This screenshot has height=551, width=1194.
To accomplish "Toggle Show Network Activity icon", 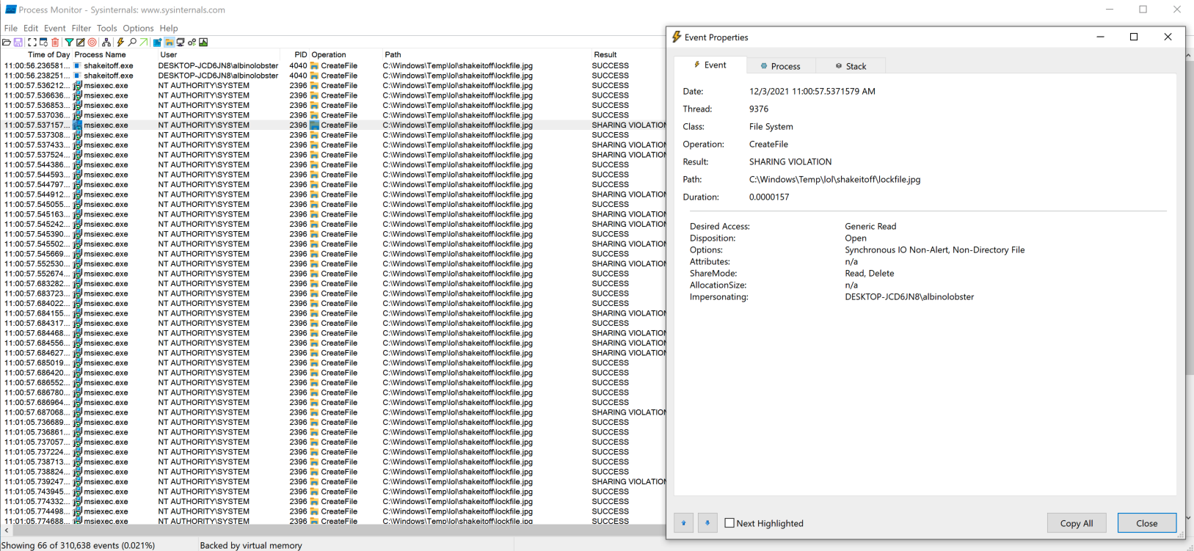I will 181,42.
